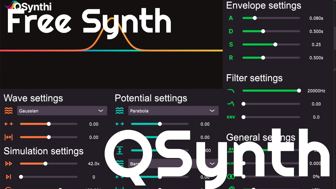Screen dimensions: 336x189
Task: Click the simulation step value 0
Action: (94, 177)
